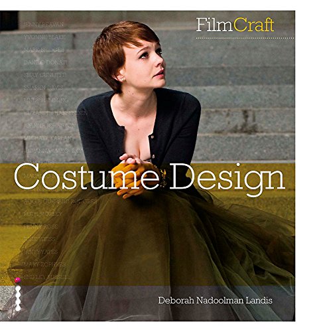The width and height of the screenshot is (315, 332).
Task: Click the dotted line under FilmCraft
Action: (x=245, y=38)
